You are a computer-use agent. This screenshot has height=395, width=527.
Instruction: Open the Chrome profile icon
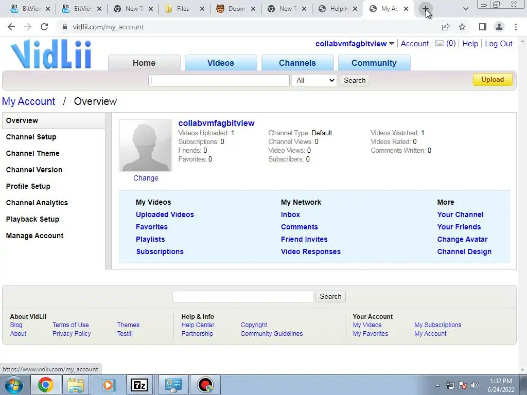click(x=499, y=27)
